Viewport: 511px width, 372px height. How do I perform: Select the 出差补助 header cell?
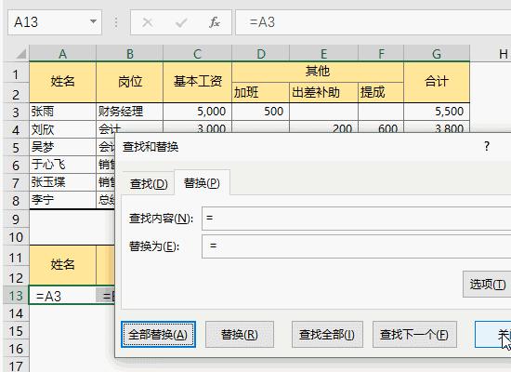pos(323,92)
